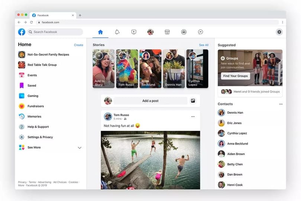The width and height of the screenshot is (301, 201).
Task: Click the facebook.com address bar
Action: 158,22
